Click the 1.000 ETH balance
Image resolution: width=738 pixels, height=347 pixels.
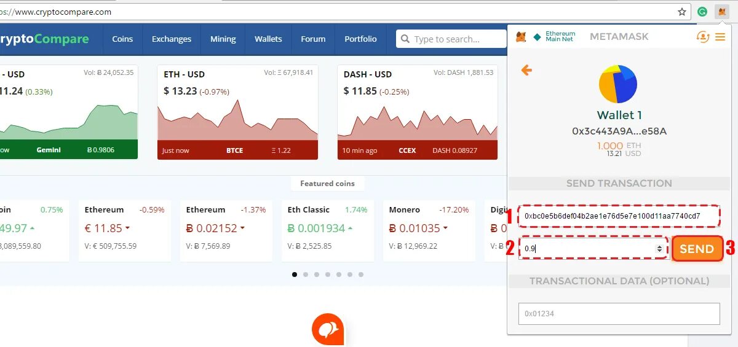click(619, 146)
